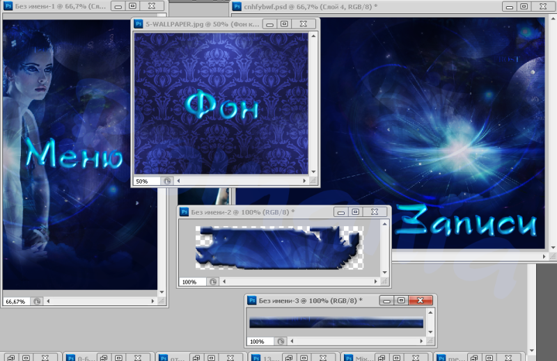Viewport: 557px width, 361px height.
Task: Click the scroll-left arrow in the Без имени-3 window
Action: coord(292,341)
